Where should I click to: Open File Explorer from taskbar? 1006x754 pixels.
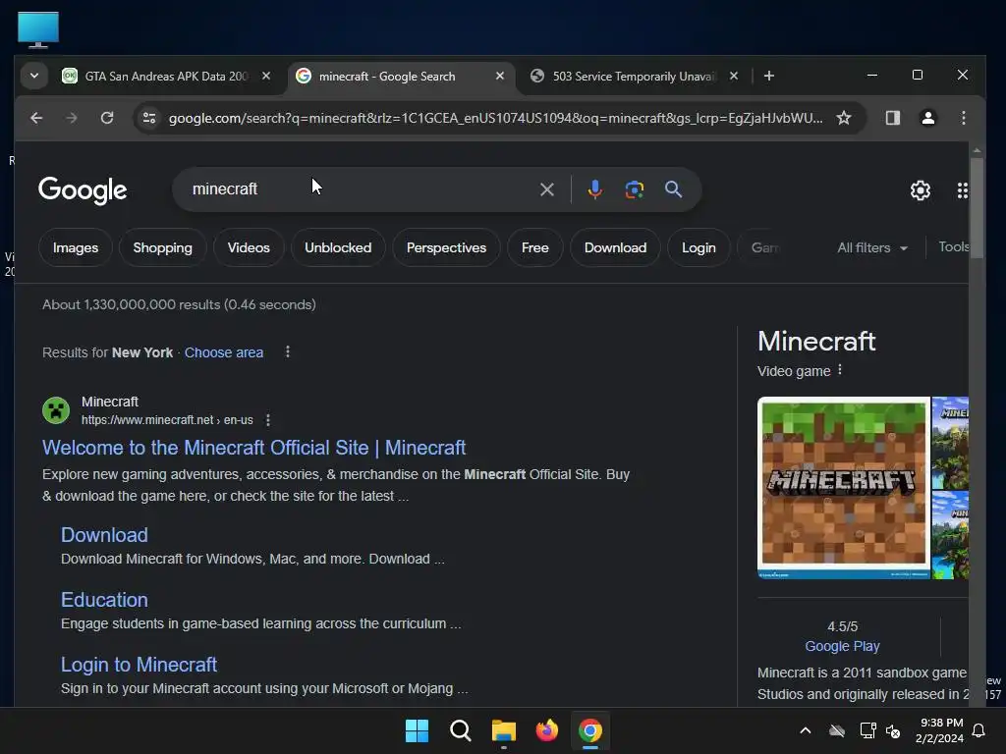click(x=504, y=730)
